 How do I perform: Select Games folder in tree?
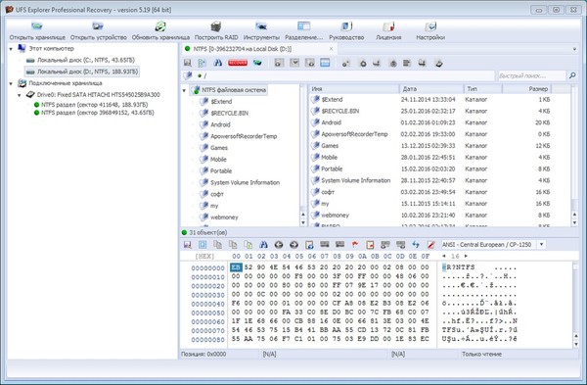tap(219, 148)
